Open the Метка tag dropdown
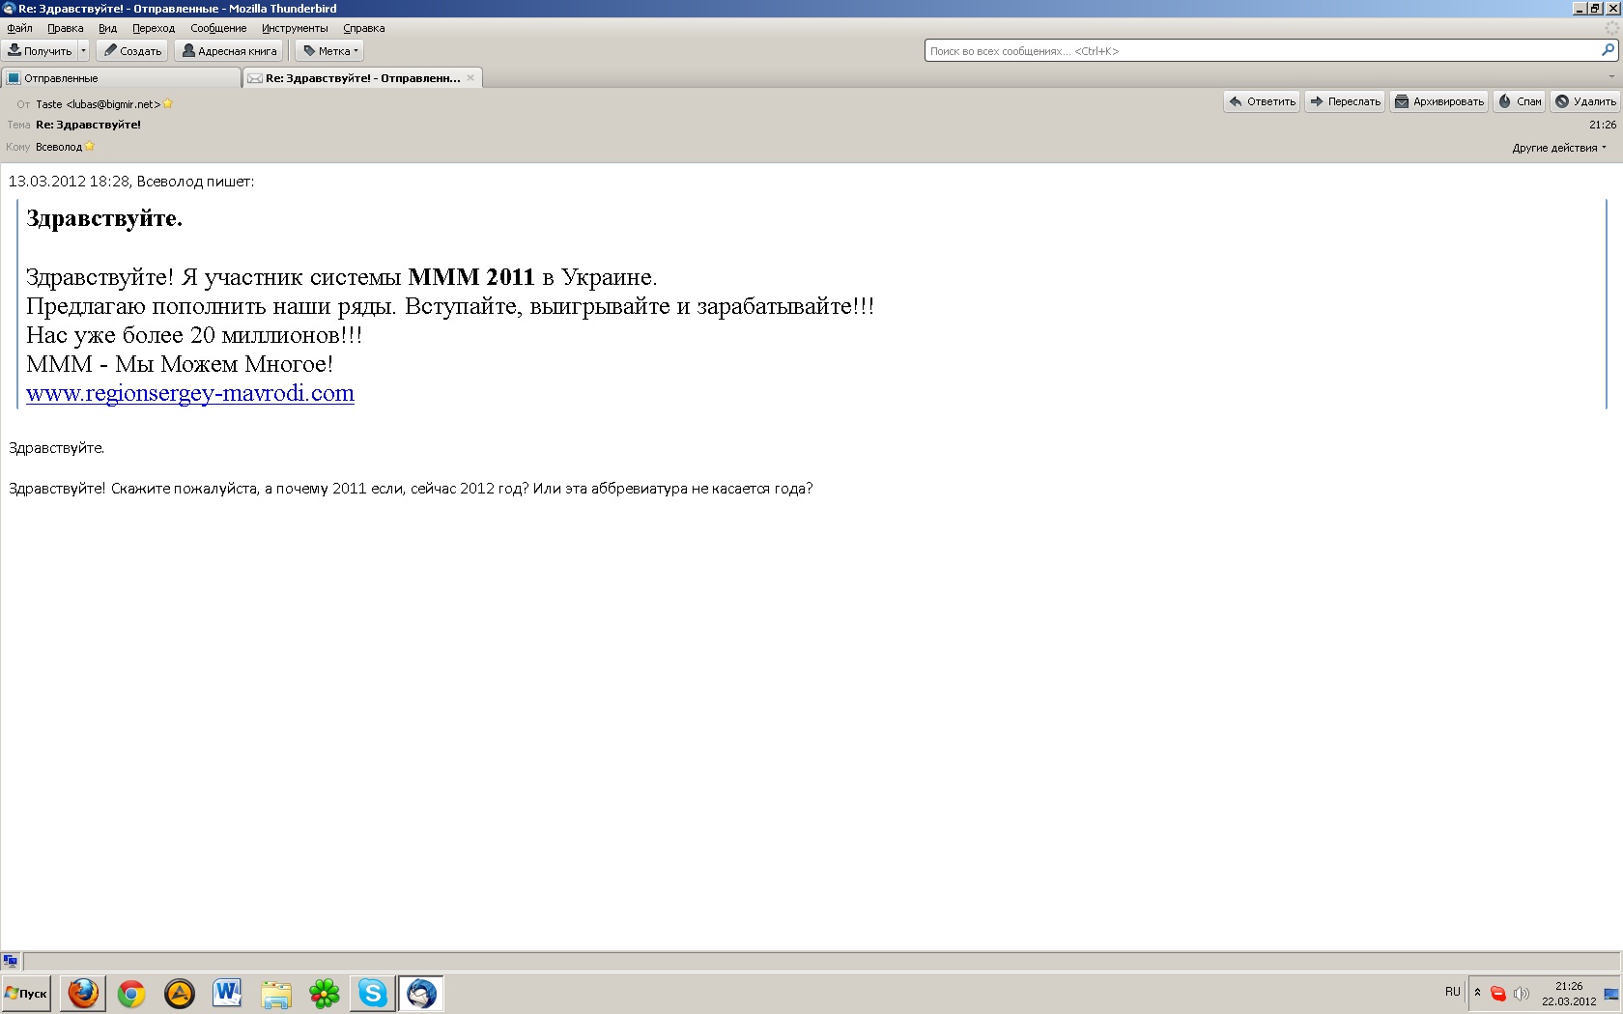Image resolution: width=1623 pixels, height=1014 pixels. (329, 50)
